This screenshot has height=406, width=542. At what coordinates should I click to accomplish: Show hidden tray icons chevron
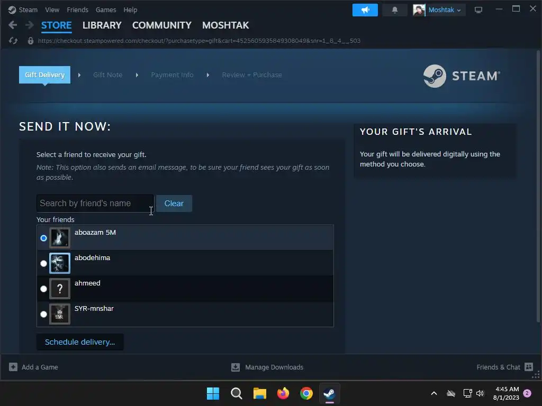coord(434,393)
